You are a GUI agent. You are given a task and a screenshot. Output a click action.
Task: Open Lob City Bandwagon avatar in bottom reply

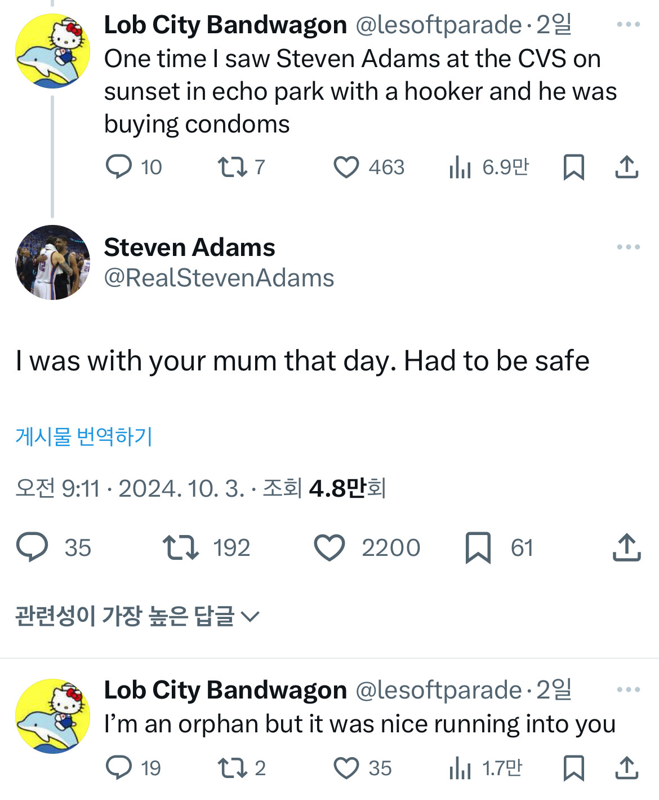(52, 716)
